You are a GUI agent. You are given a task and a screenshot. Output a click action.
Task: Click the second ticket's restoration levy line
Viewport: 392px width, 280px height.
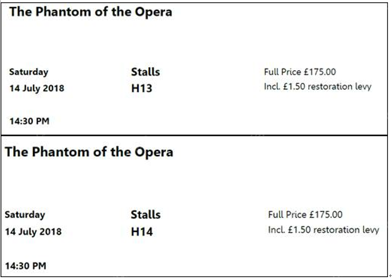tap(323, 230)
